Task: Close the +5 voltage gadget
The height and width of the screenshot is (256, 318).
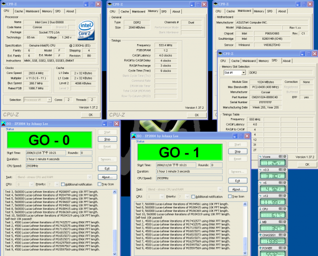Action: [x=285, y=183]
